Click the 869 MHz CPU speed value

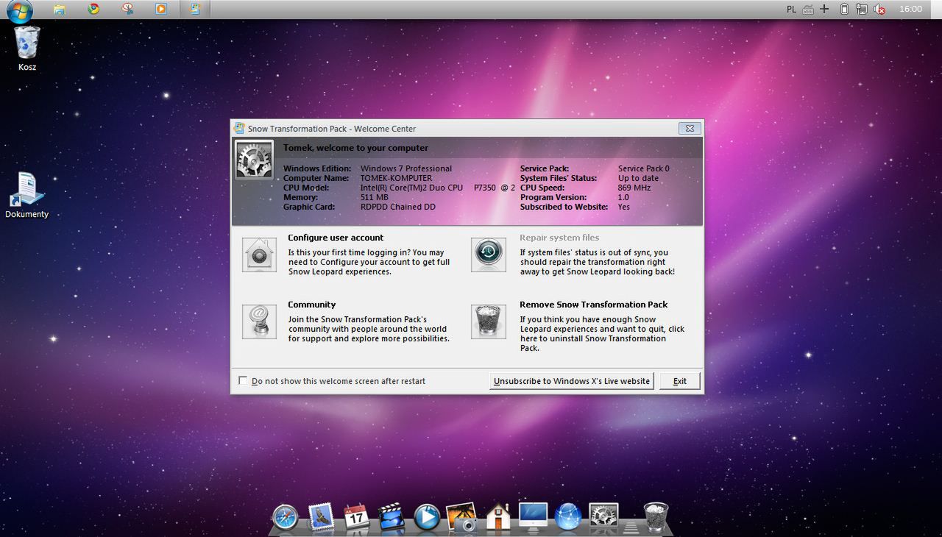(x=634, y=188)
